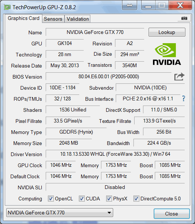This screenshot has height=224, width=195.
Task: Switch to the Sensors tab
Action: (x=53, y=19)
